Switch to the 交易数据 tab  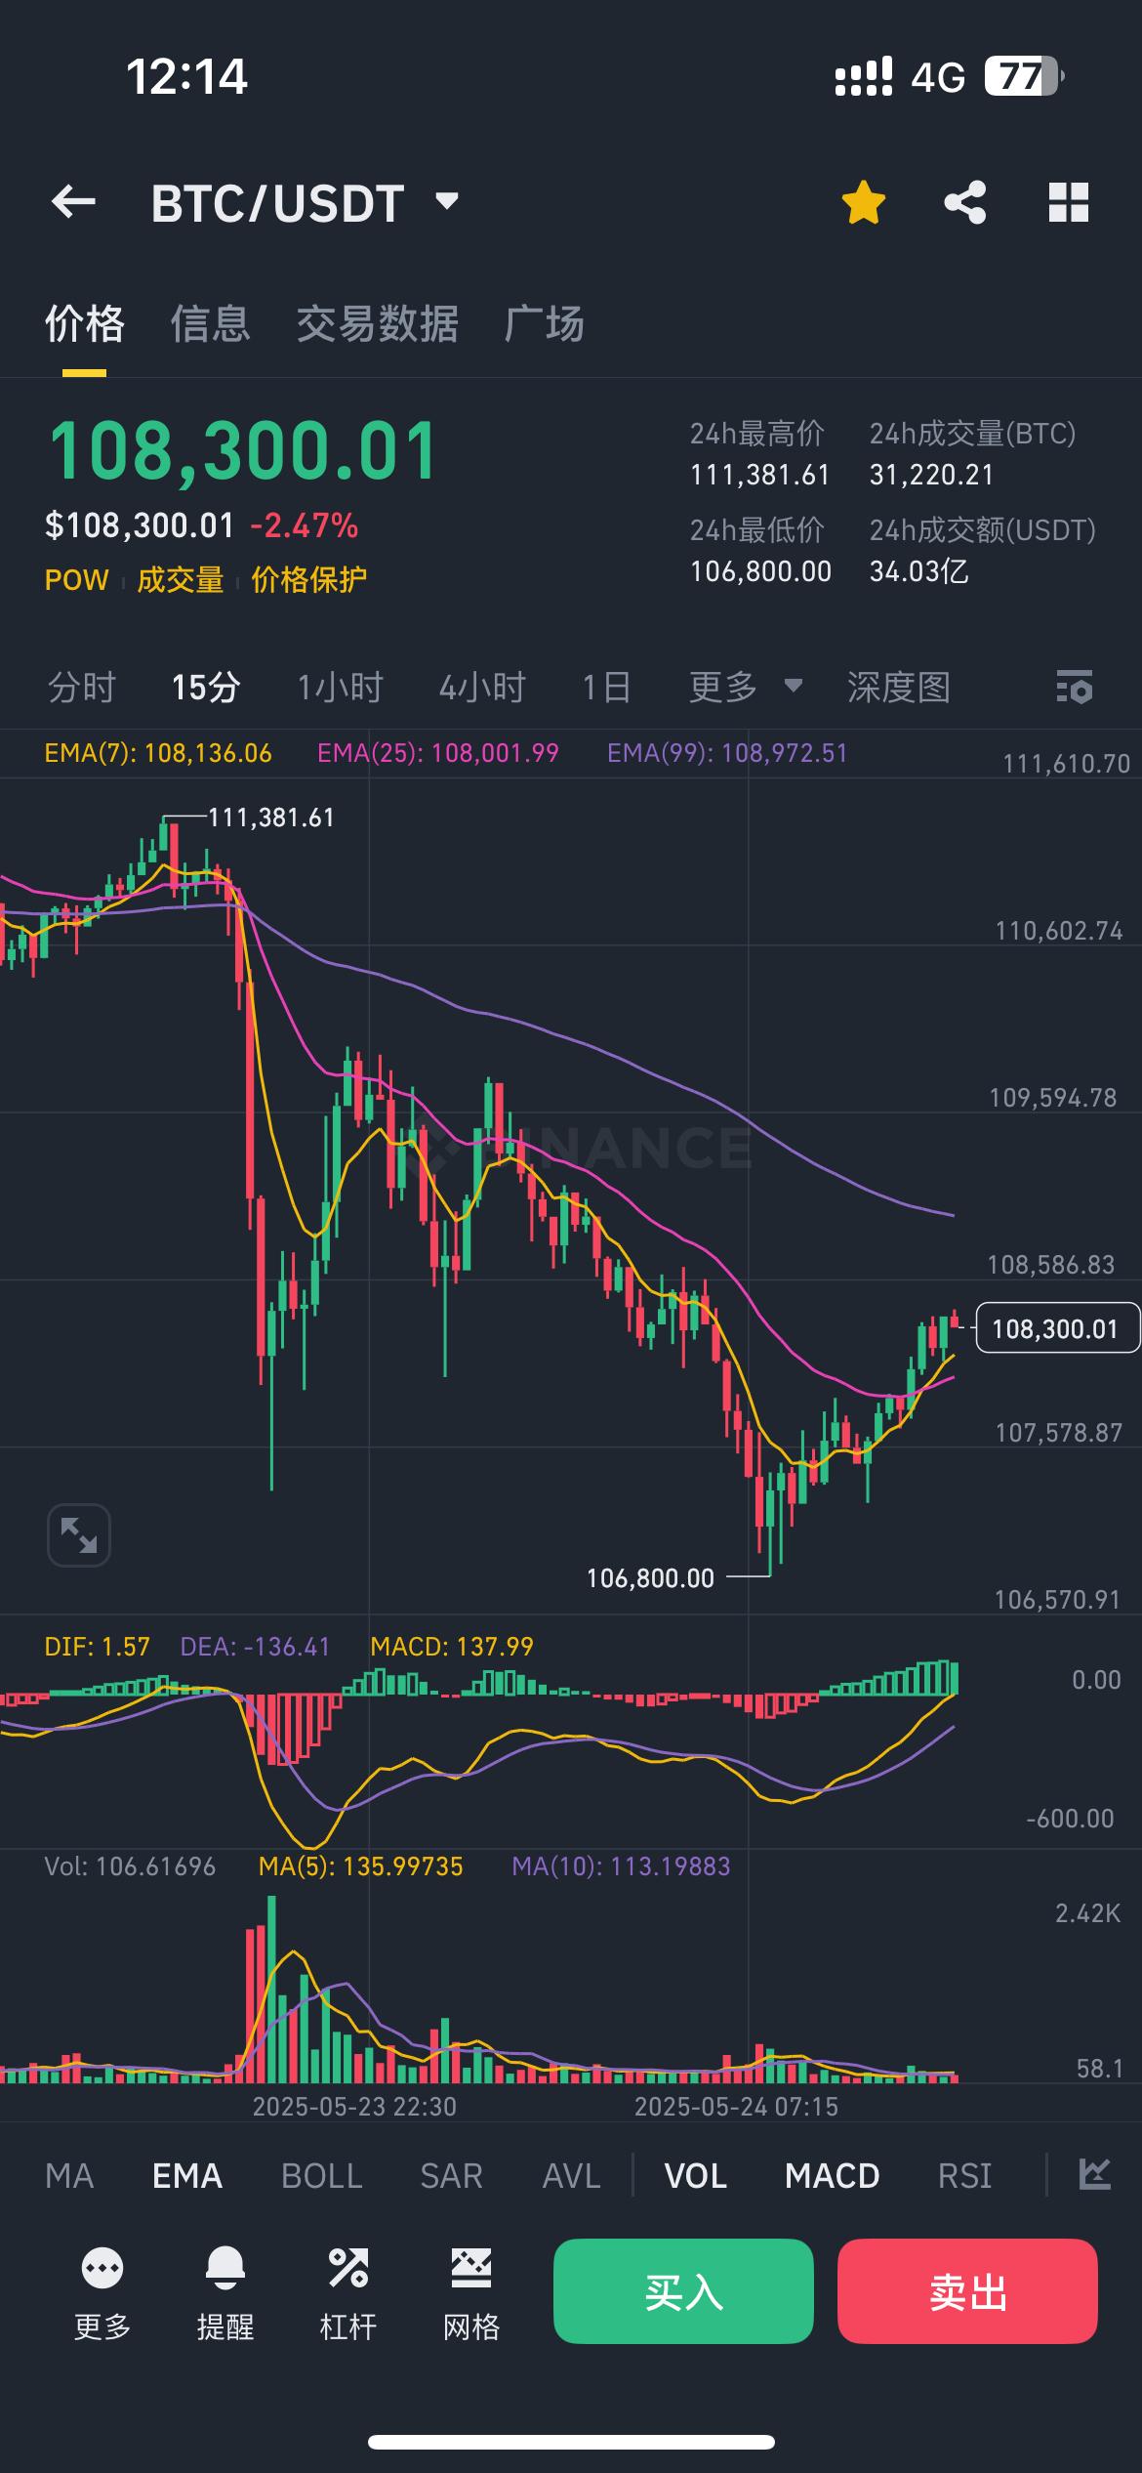coord(377,324)
